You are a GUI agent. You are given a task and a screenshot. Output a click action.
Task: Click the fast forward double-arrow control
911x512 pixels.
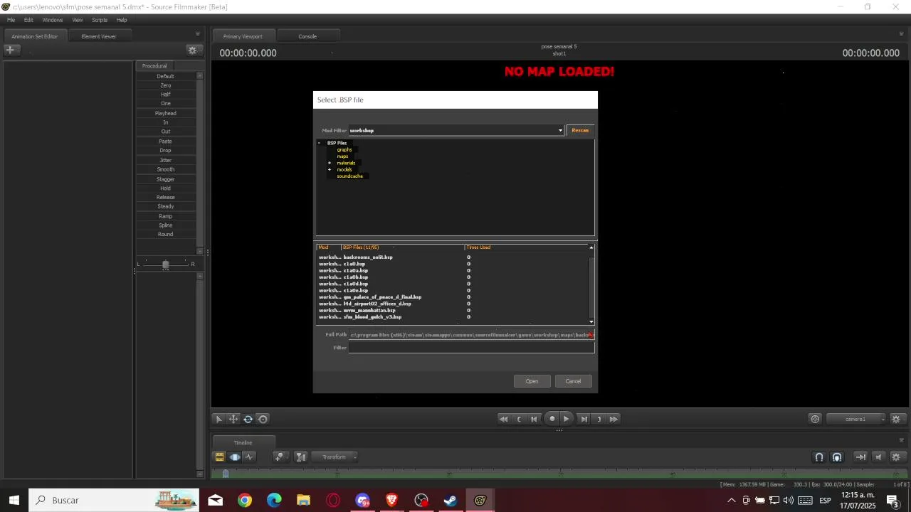(614, 419)
